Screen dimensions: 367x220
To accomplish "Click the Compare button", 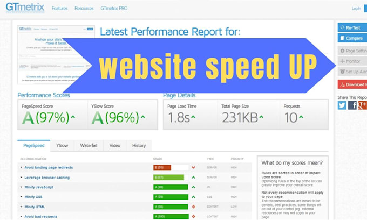I will pos(352,38).
